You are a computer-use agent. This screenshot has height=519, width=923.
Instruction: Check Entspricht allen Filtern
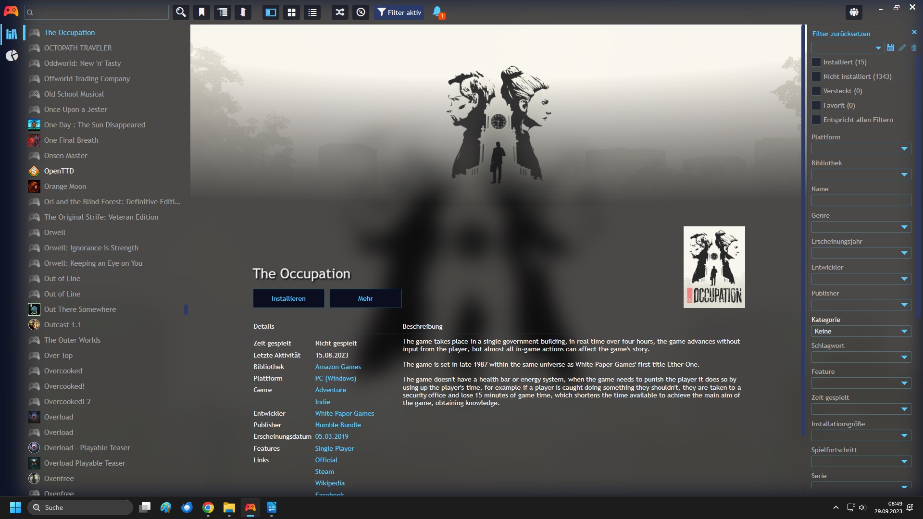point(816,120)
